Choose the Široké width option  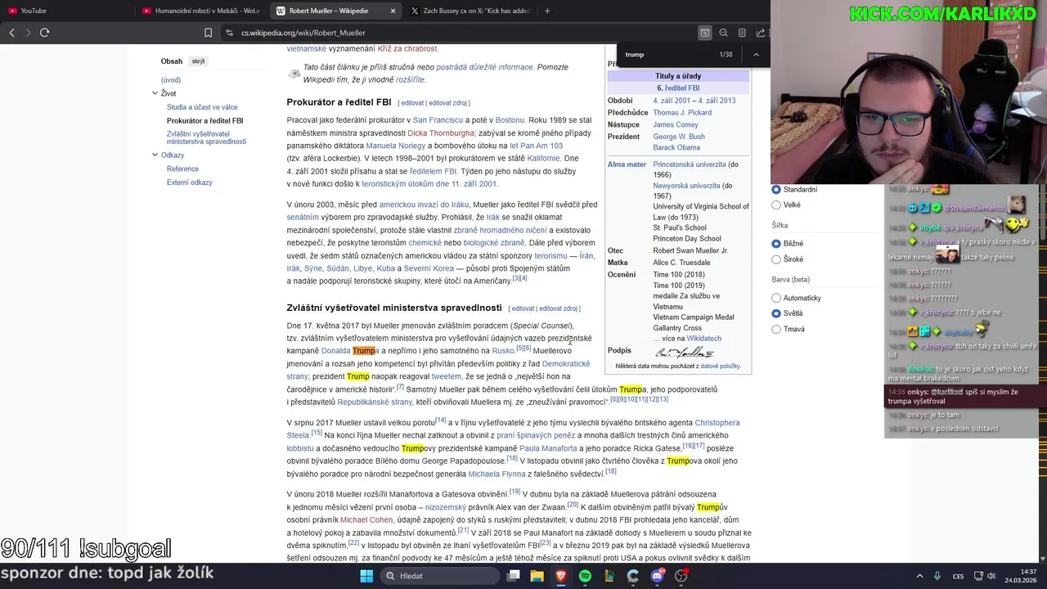(776, 259)
